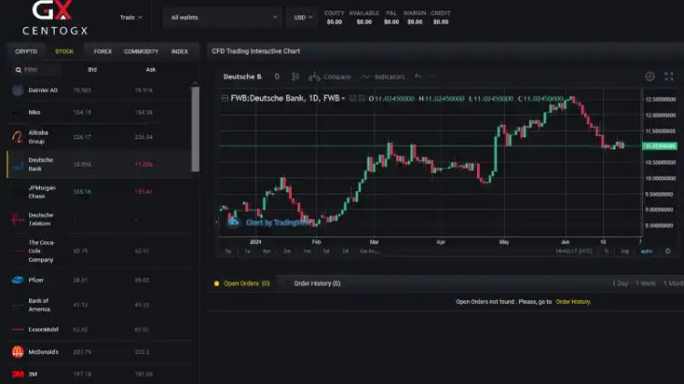Image resolution: width=684 pixels, height=384 pixels.
Task: Click the search magnifier icon
Action: pos(18,70)
